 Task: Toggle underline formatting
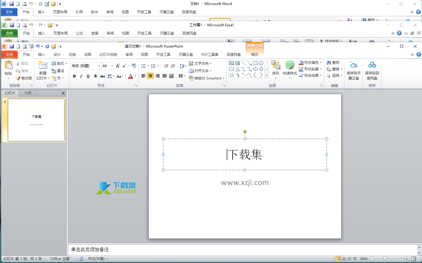pyautogui.click(x=88, y=76)
